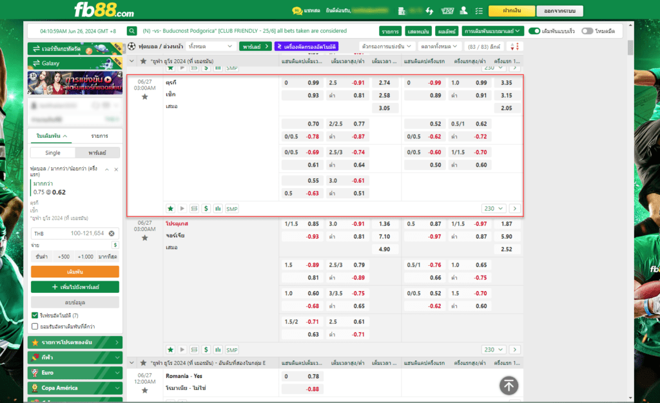Click the red sort arrows icon
The image size is (660, 403).
[x=514, y=46]
